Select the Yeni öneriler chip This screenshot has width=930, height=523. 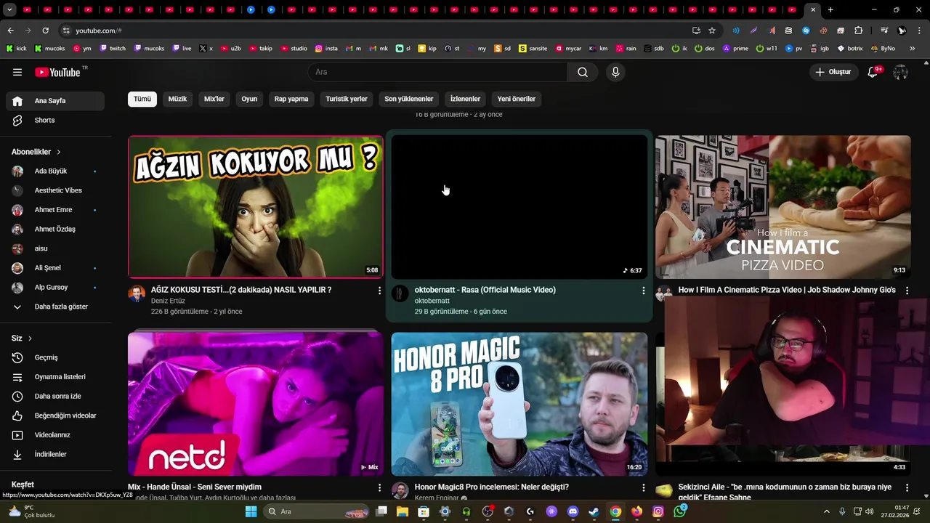click(x=517, y=99)
